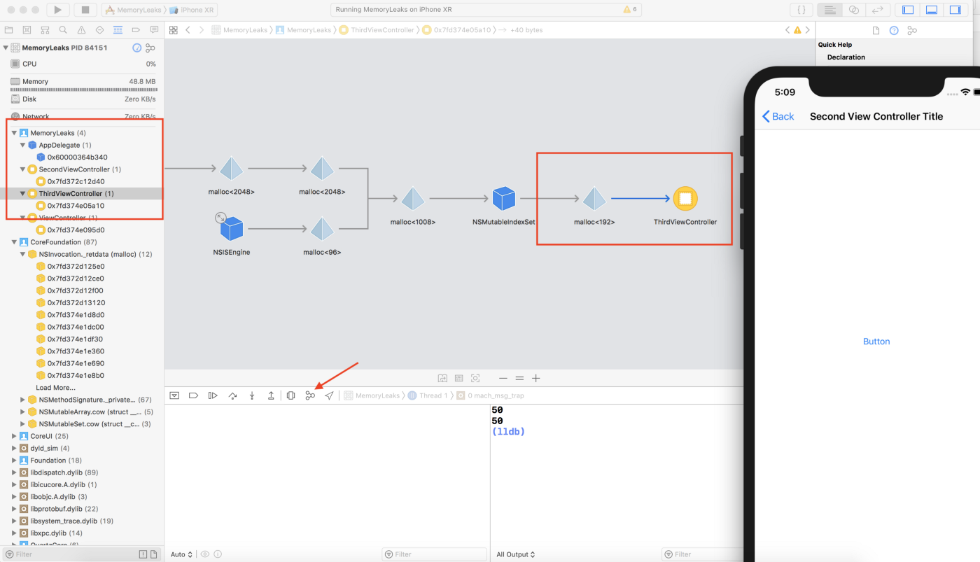The height and width of the screenshot is (562, 980).
Task: Reset memory graph to actual size
Action: click(519, 378)
